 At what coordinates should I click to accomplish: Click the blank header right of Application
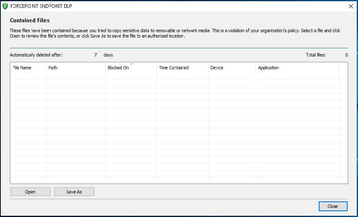coord(343,68)
